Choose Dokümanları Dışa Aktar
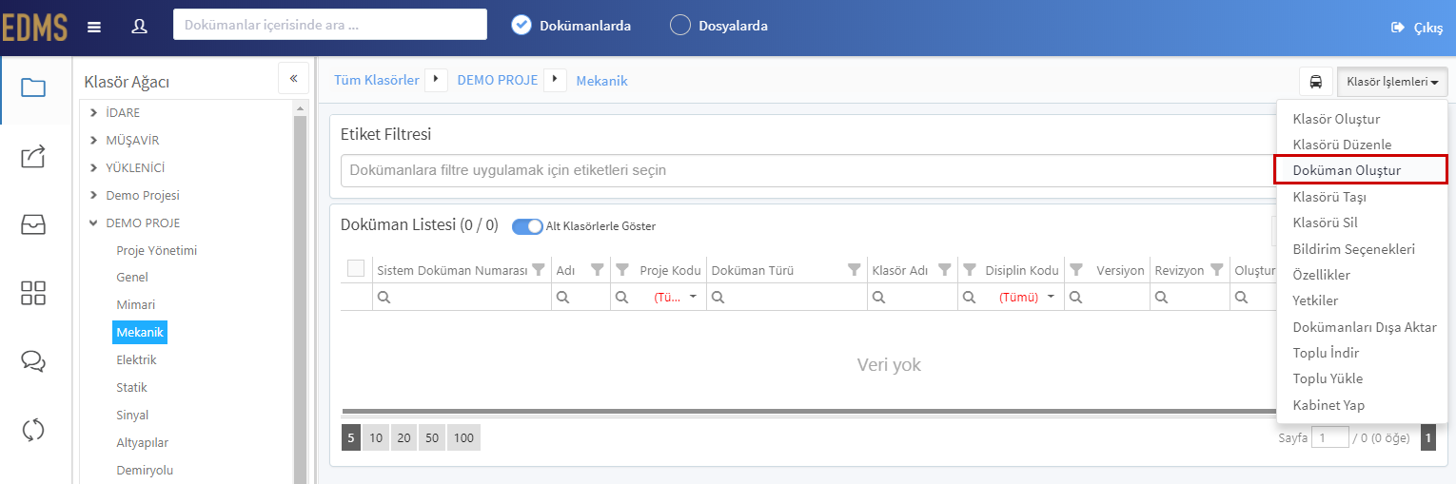The image size is (1456, 484). coord(1362,327)
